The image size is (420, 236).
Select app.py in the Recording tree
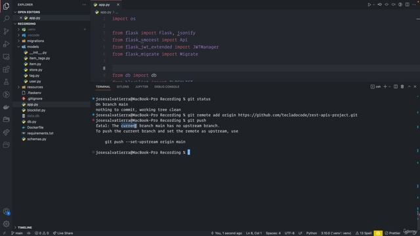pos(32,105)
